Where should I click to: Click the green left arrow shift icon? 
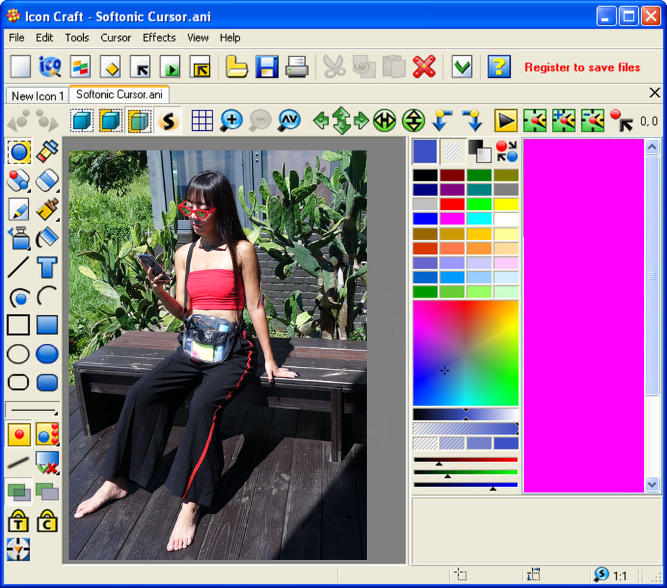point(321,121)
